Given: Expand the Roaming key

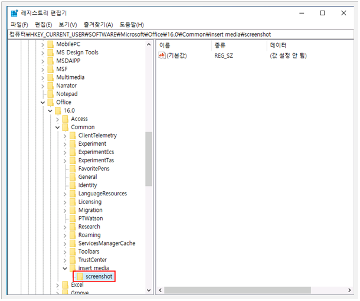Looking at the screenshot, I should click(65, 235).
